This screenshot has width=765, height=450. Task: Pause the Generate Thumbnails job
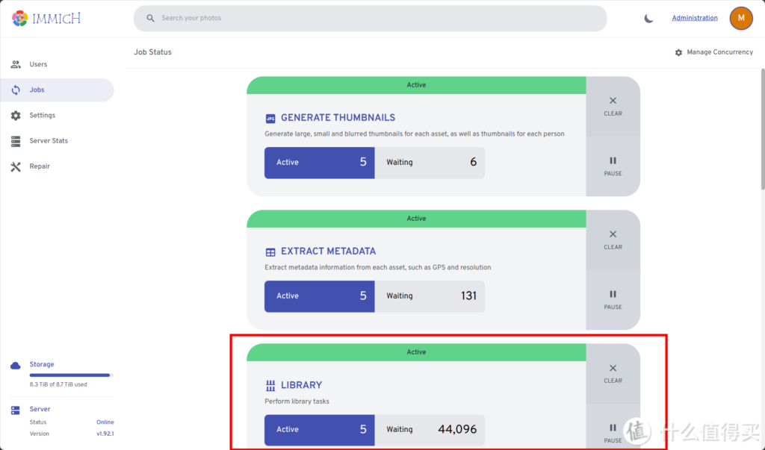[x=613, y=166]
